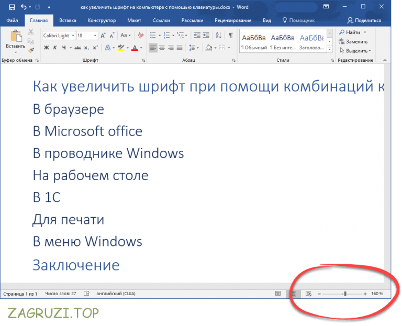Insert a numbered list
The image size is (402, 326).
pyautogui.click(x=166, y=36)
